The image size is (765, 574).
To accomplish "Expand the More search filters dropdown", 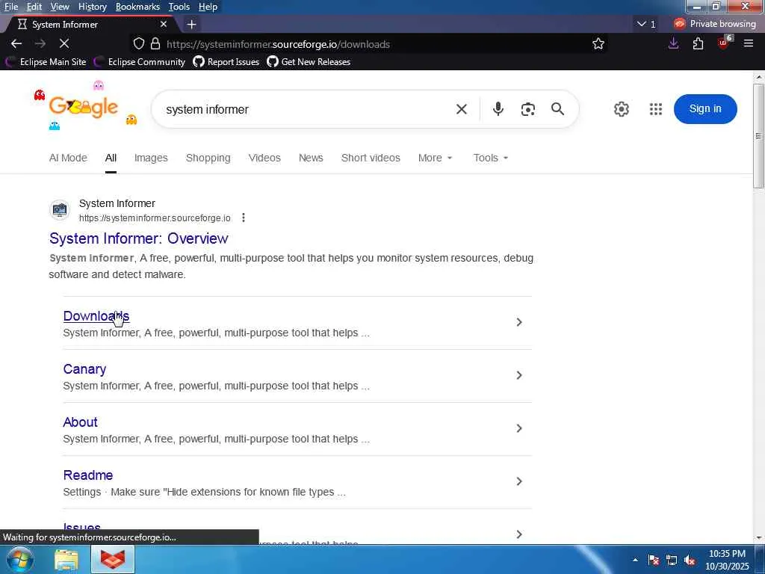I will (436, 158).
